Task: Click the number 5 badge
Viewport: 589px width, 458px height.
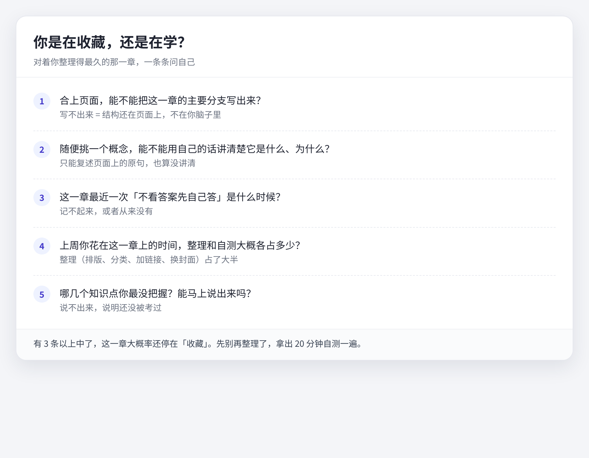Action: click(42, 294)
